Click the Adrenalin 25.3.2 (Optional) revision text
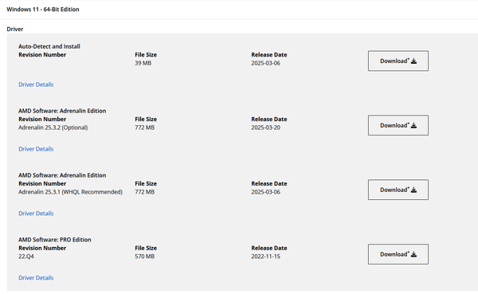478x294 pixels. tap(53, 127)
